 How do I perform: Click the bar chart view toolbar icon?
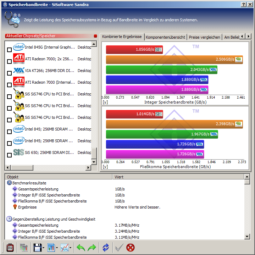tap(51, 248)
